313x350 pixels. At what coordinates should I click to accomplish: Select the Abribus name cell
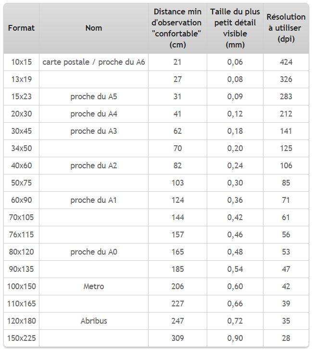94,321
